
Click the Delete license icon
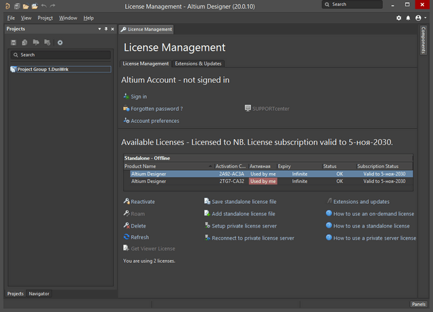(127, 226)
